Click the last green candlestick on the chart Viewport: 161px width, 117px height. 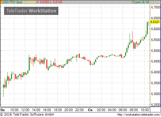(x=149, y=23)
